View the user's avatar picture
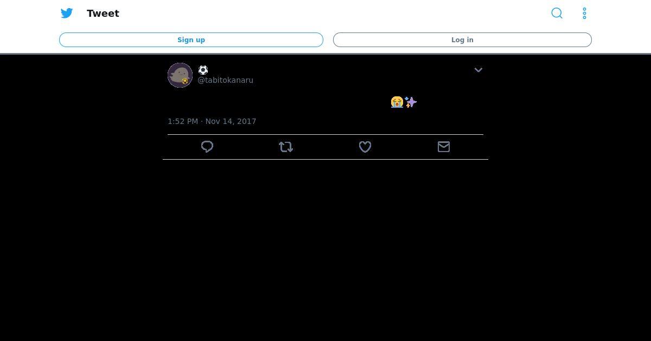Image resolution: width=651 pixels, height=341 pixels. tap(180, 75)
